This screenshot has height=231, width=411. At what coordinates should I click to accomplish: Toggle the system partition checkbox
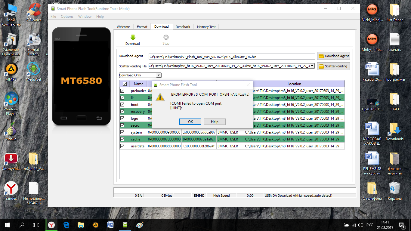click(x=122, y=132)
